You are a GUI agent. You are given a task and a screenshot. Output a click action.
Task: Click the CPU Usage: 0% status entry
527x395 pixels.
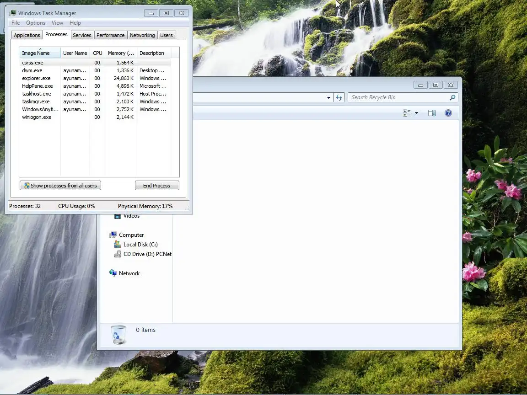pyautogui.click(x=76, y=206)
